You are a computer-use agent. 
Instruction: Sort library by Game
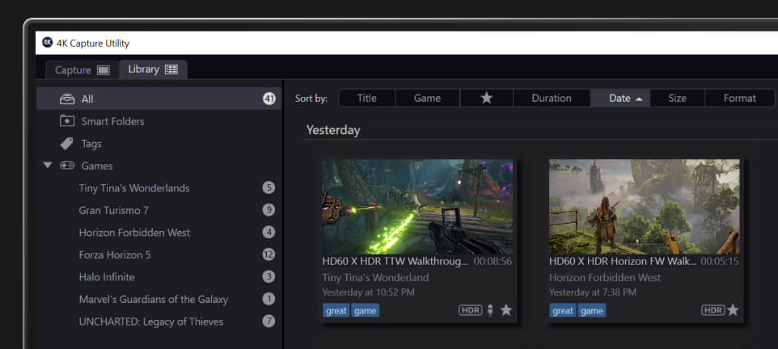427,99
